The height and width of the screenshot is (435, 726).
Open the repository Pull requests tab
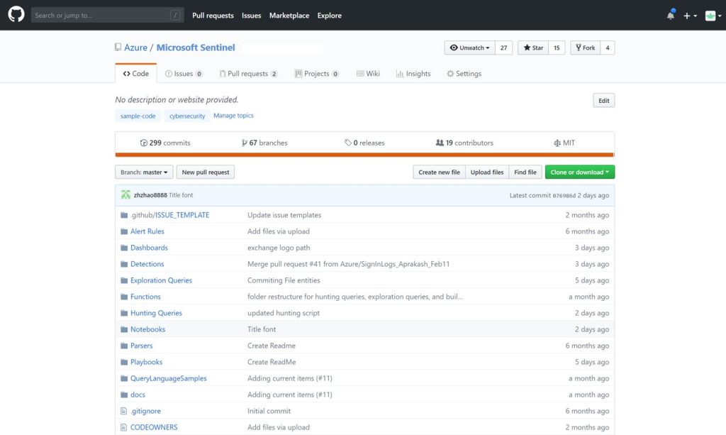(248, 73)
